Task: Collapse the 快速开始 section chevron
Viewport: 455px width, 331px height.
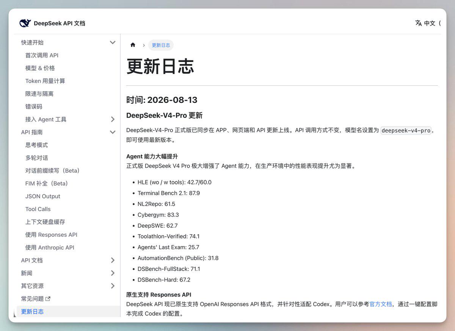Action: [x=113, y=43]
